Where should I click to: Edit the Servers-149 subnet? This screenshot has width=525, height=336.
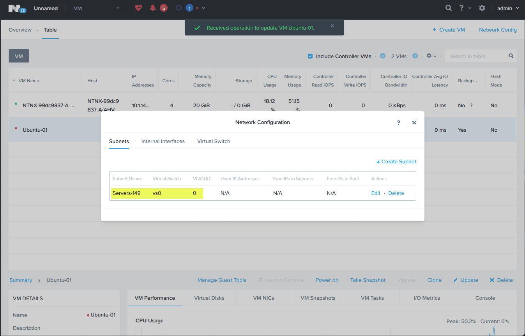click(x=375, y=193)
